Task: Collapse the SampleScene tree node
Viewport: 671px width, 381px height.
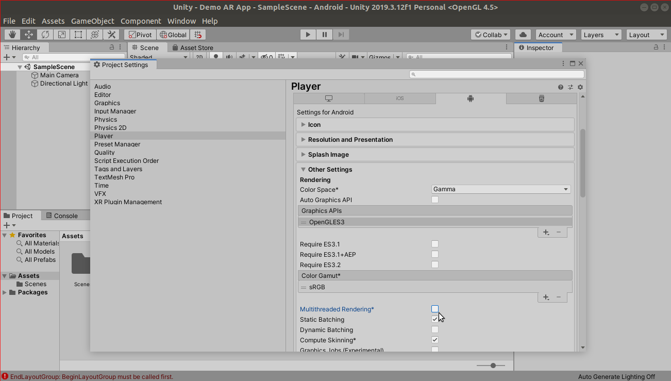Action: tap(20, 67)
